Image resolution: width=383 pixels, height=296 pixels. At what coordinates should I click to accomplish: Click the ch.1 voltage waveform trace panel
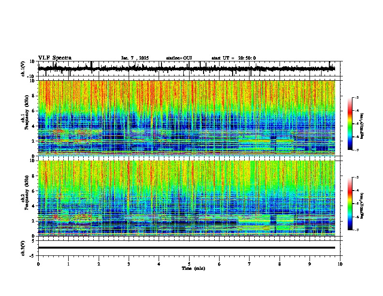pos(189,69)
